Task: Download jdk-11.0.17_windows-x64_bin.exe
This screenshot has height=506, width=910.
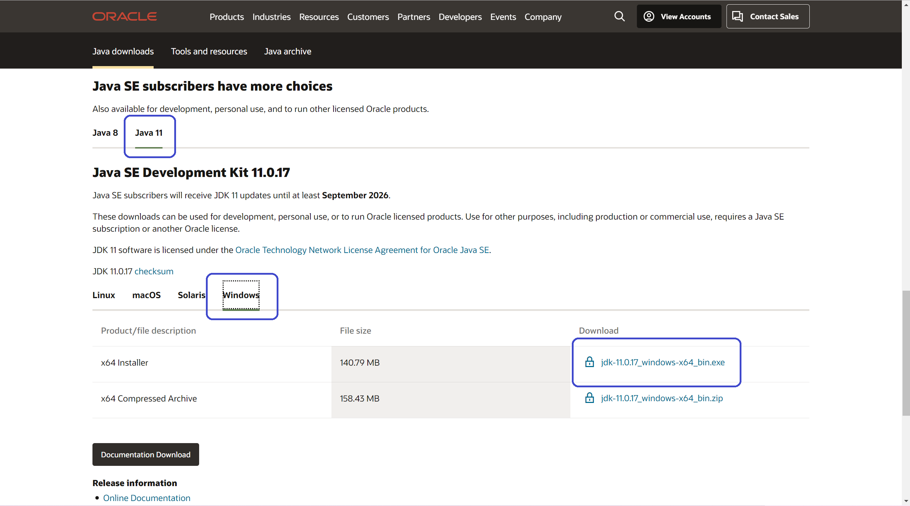Action: click(662, 362)
